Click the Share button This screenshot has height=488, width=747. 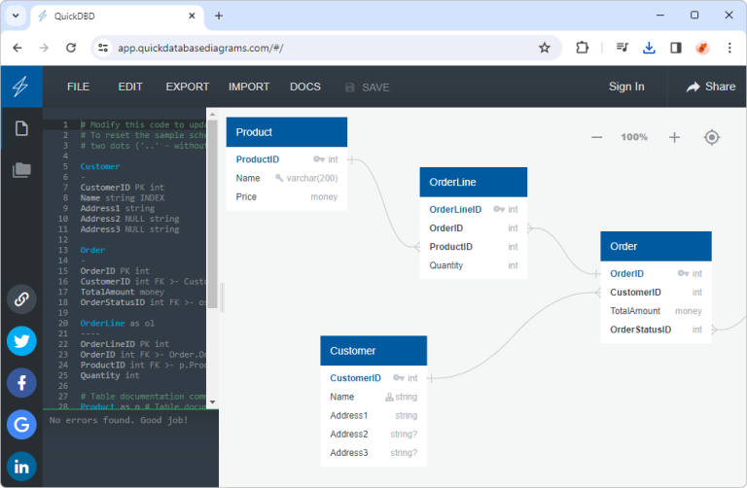coord(710,87)
